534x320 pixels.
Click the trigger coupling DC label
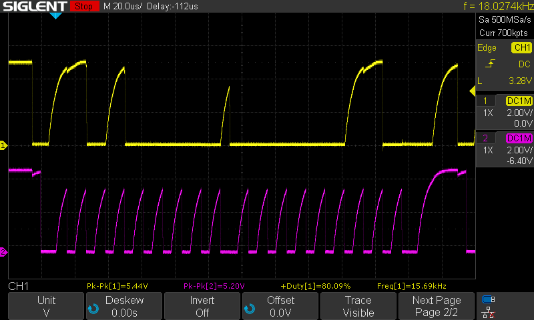(525, 64)
